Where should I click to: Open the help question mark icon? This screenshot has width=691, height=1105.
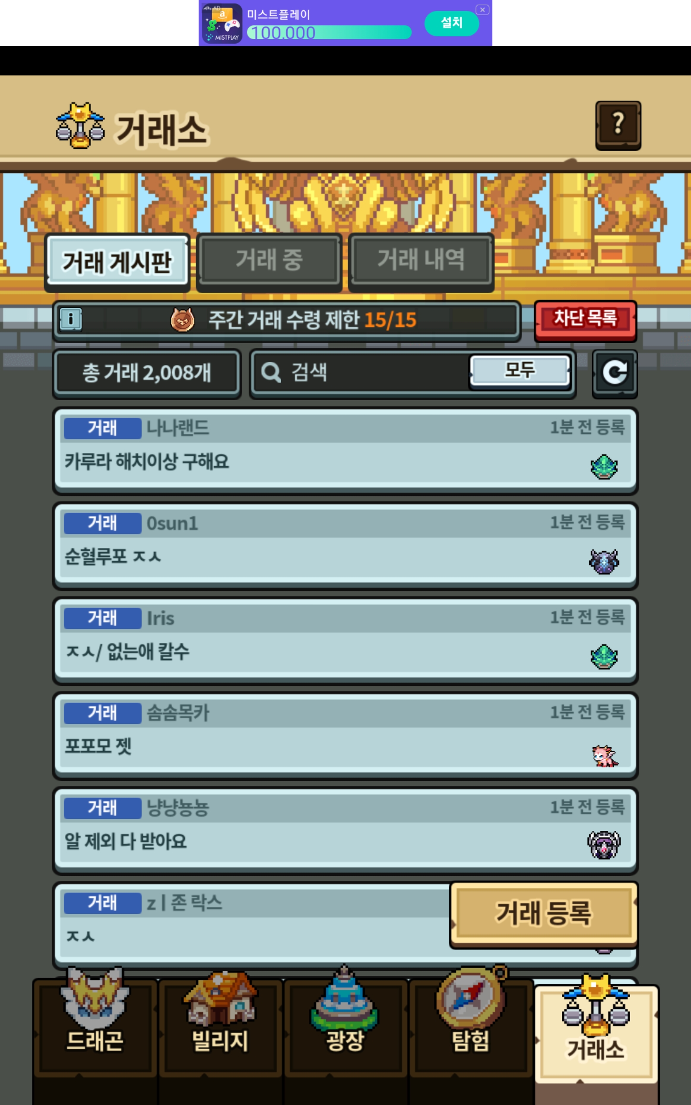[x=618, y=126]
